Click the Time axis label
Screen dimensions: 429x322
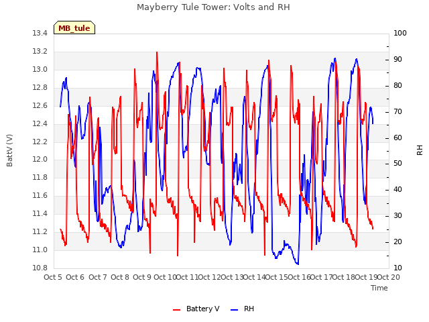(379, 288)
